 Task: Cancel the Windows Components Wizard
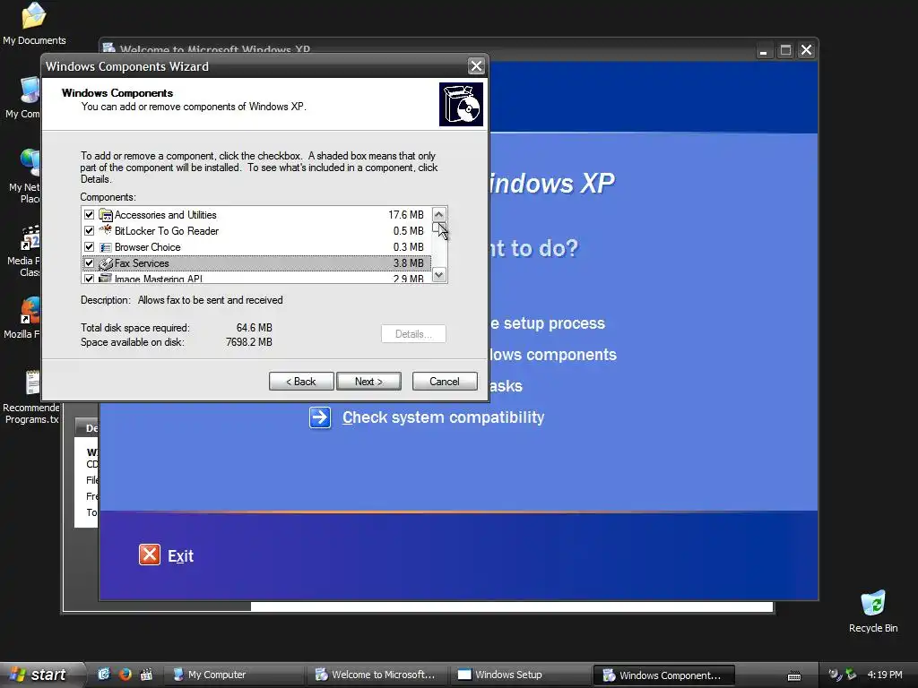coord(445,382)
